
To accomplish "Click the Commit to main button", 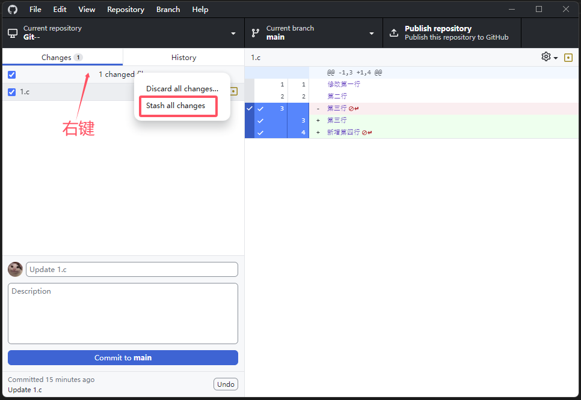I will click(123, 358).
